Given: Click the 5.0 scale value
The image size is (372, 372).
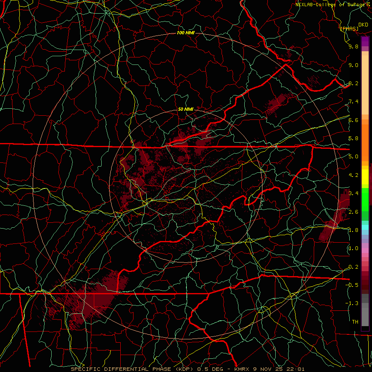Looking at the screenshot, I should coord(353,157).
